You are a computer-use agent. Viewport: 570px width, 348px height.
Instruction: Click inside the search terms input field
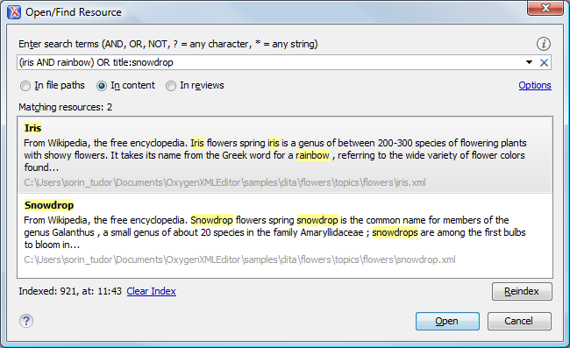coord(271,62)
